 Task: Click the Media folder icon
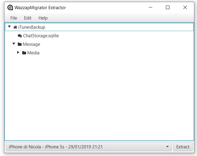coord(24,53)
